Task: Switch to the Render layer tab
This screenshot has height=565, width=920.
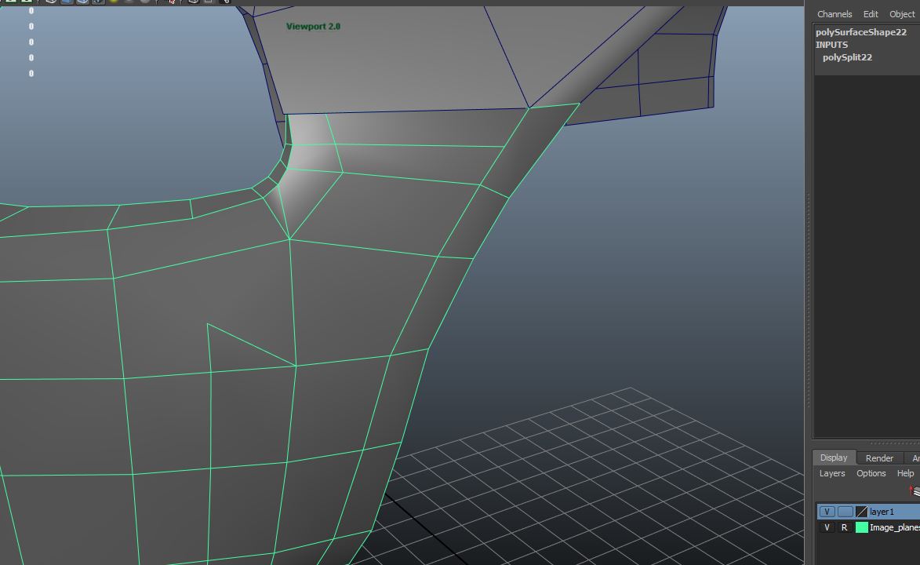Action: point(879,457)
